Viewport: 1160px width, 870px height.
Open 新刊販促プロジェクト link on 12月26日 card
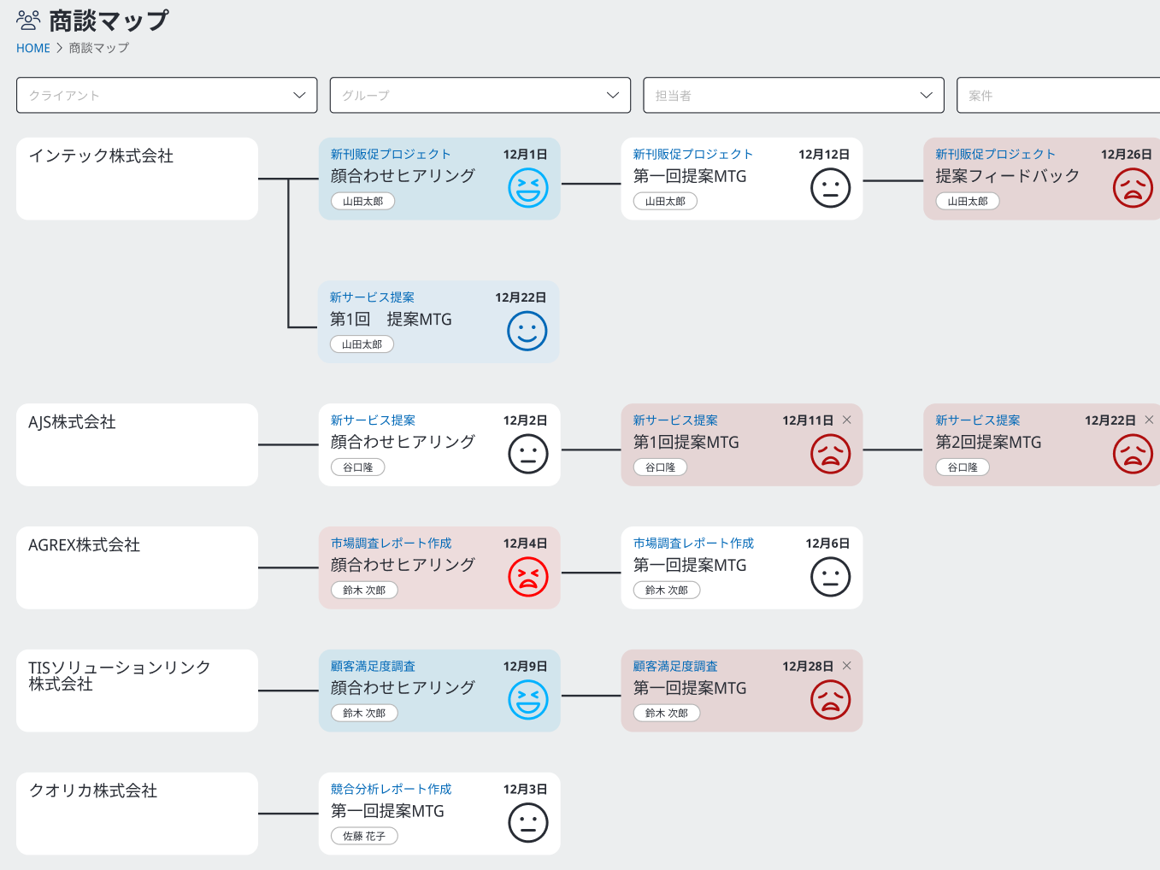(x=995, y=154)
